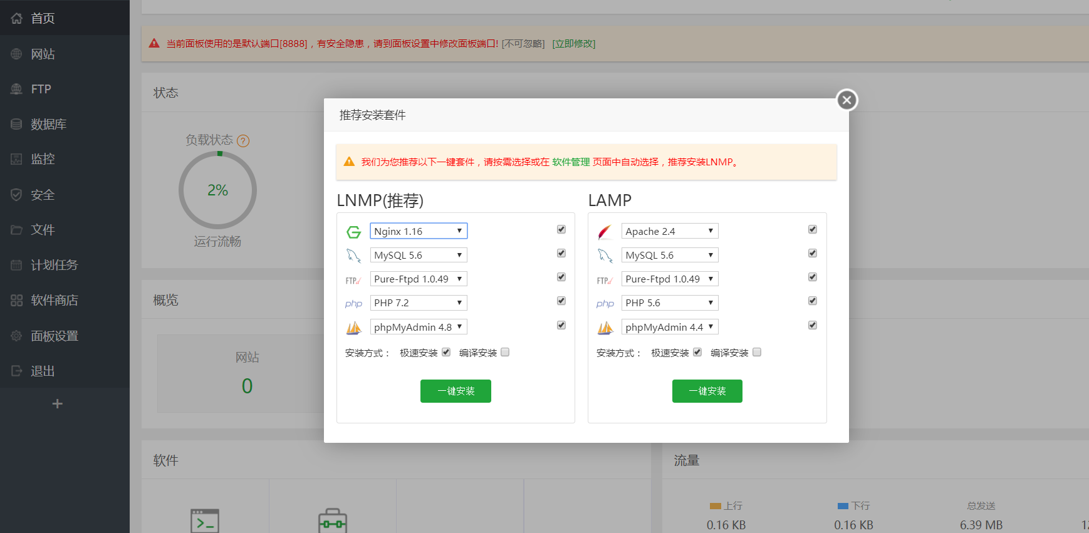Click the plus icon at sidebar bottom
This screenshot has height=533, width=1089.
coord(58,404)
